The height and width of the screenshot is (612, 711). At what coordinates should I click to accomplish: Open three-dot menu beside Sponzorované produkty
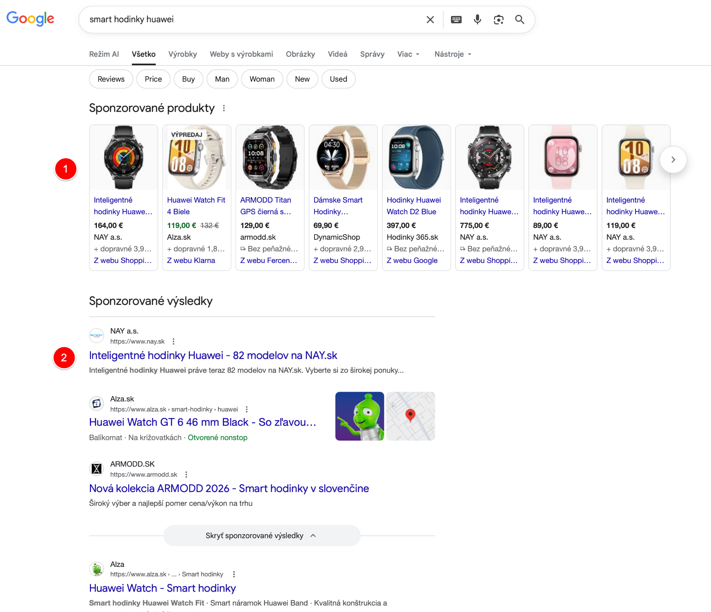tap(224, 108)
